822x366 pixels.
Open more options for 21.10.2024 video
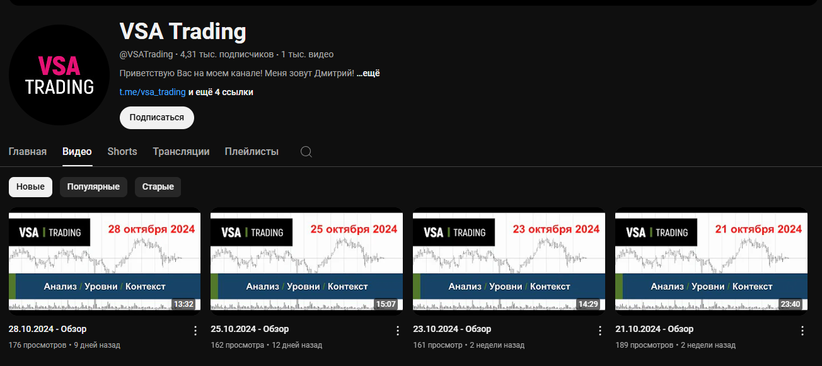click(802, 331)
